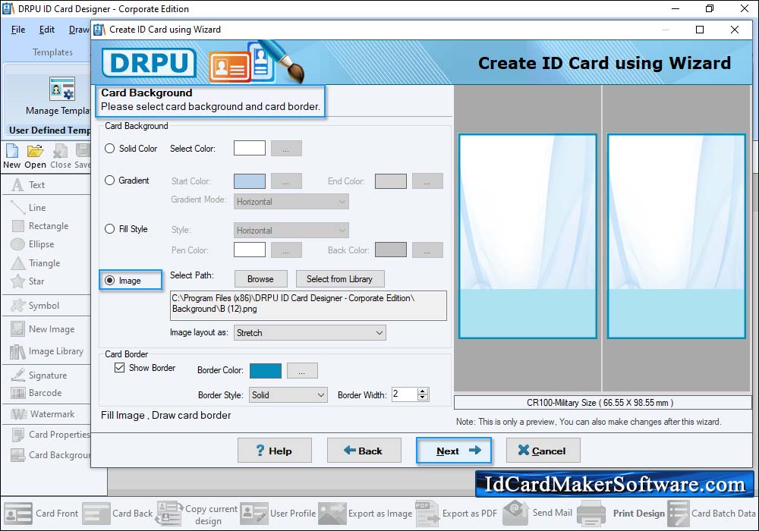The image size is (759, 531).
Task: Increase Border Width with up arrow
Action: [423, 391]
